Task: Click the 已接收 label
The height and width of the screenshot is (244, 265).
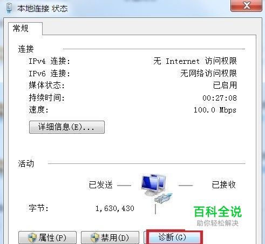Action: [x=223, y=184]
